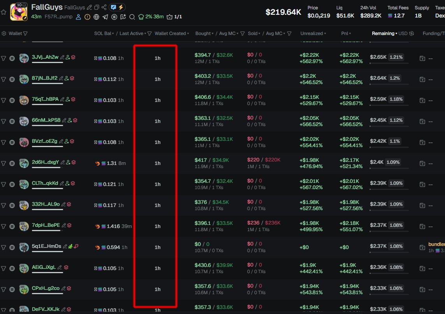445x314 pixels.
Task: Open the Wallet Created sort dropdown
Action: 172,33
